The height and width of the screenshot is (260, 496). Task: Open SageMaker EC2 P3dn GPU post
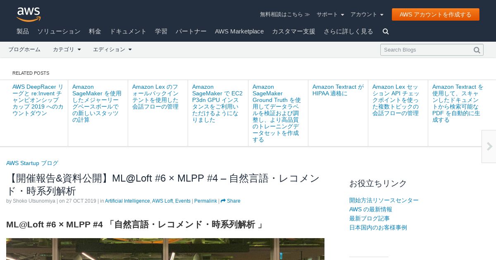pos(217,103)
